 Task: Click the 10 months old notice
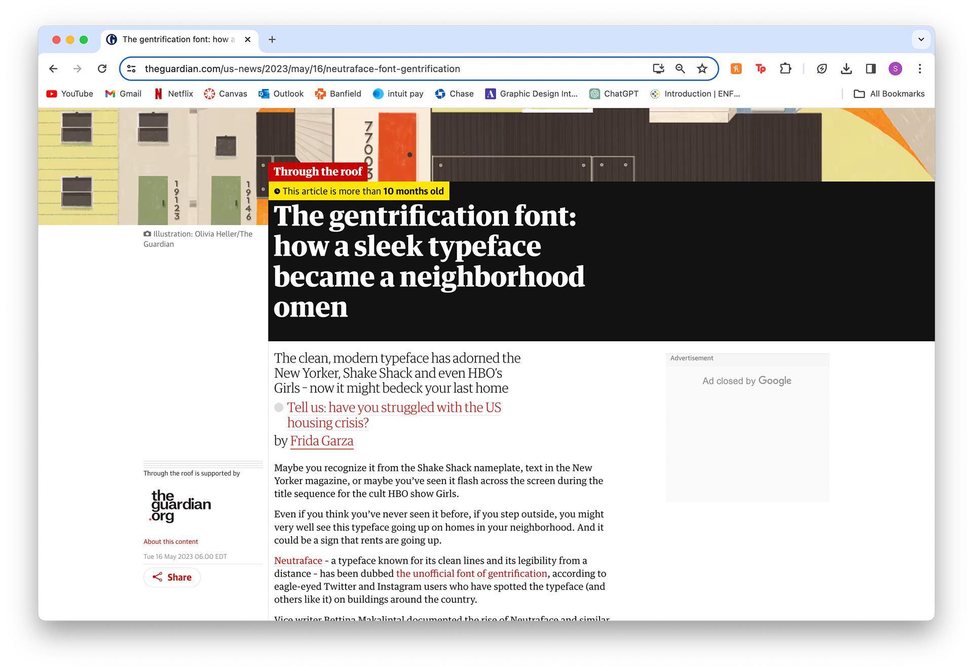tap(359, 191)
